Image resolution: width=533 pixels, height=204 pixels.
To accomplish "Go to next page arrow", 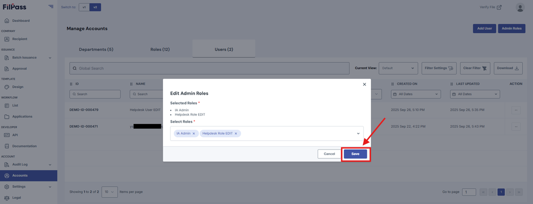I will pos(510,192).
